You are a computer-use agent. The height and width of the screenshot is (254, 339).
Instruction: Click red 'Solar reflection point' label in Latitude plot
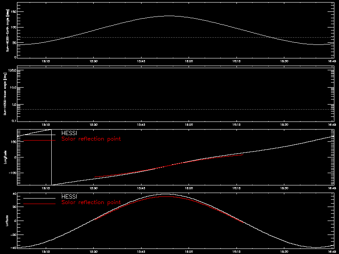pos(91,202)
